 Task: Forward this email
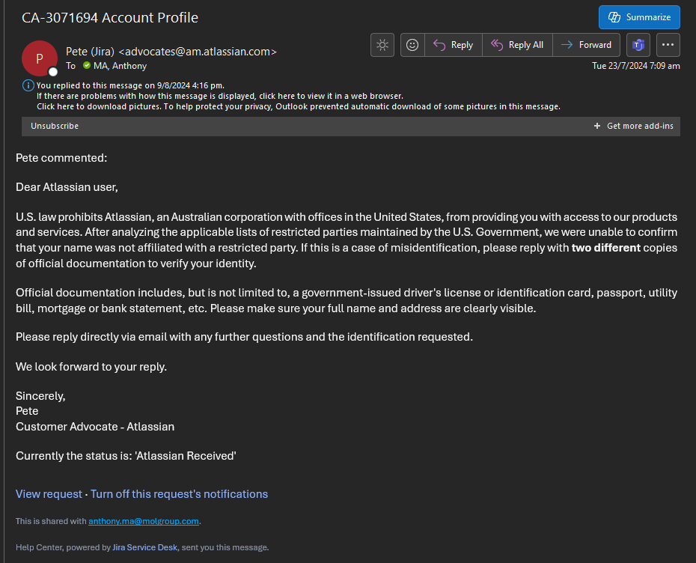[587, 45]
